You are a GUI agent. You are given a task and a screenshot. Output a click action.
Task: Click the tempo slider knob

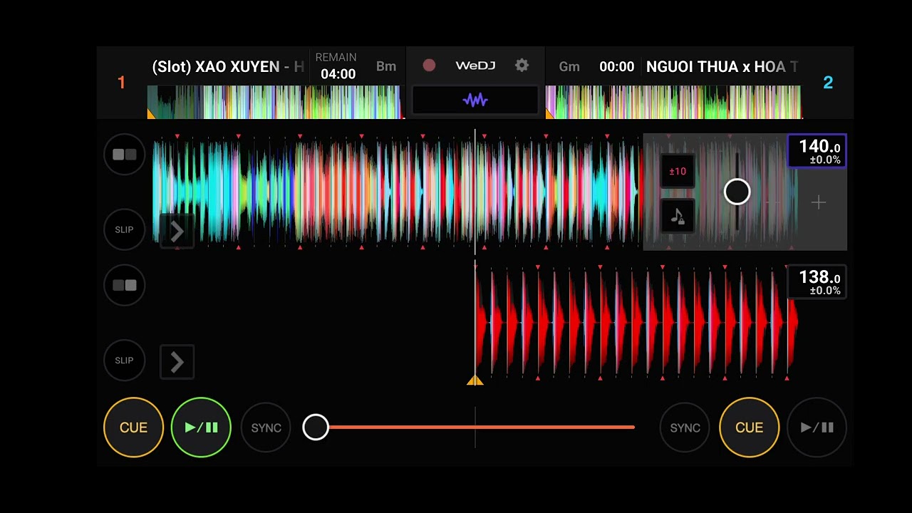(x=737, y=192)
